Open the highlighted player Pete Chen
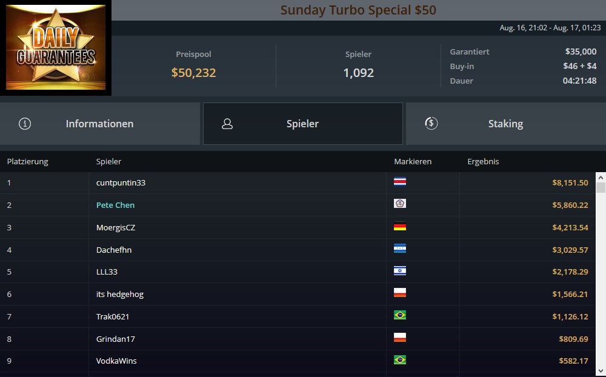 click(x=115, y=205)
